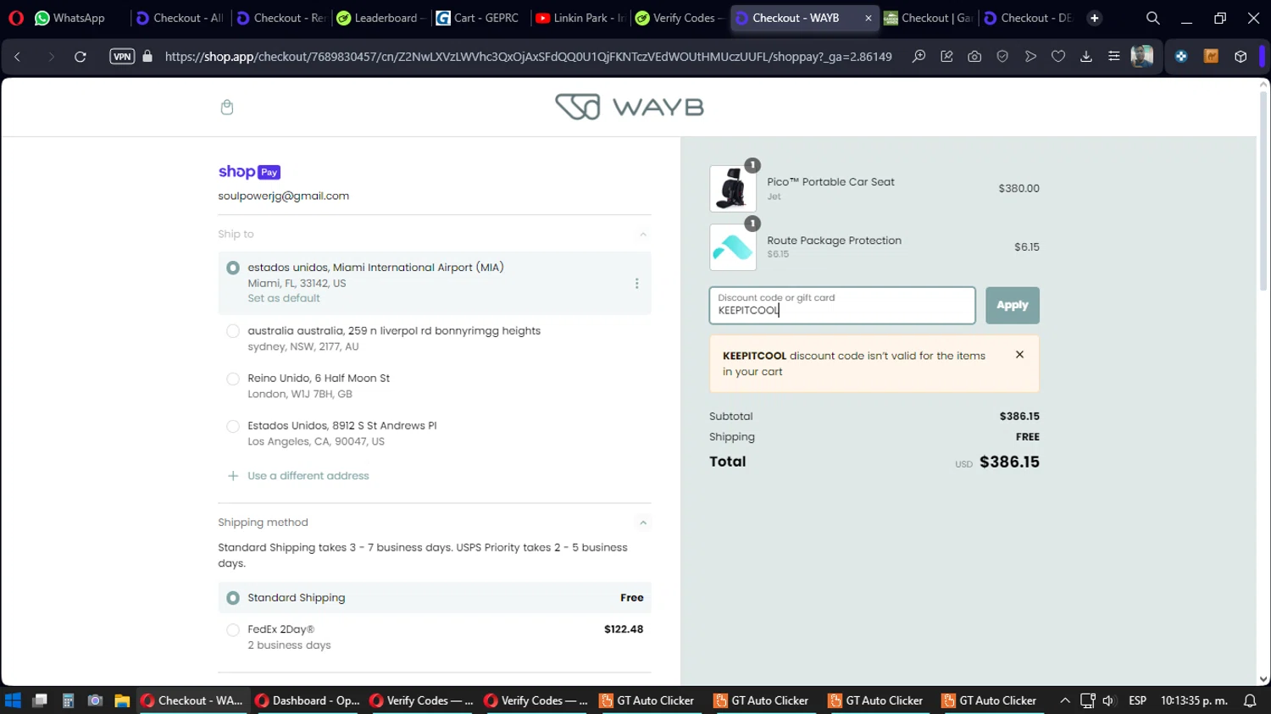Screen dimensions: 1271x714
Task: Click the system clock in taskbar
Action: click(x=1194, y=700)
